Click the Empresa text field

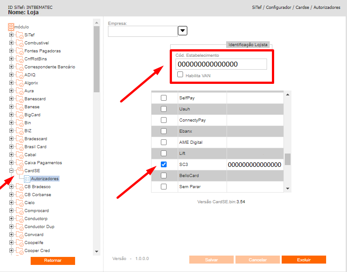143,31
